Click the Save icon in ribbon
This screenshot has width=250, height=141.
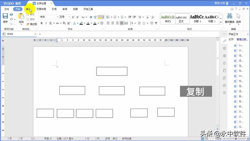(x=5, y=16)
